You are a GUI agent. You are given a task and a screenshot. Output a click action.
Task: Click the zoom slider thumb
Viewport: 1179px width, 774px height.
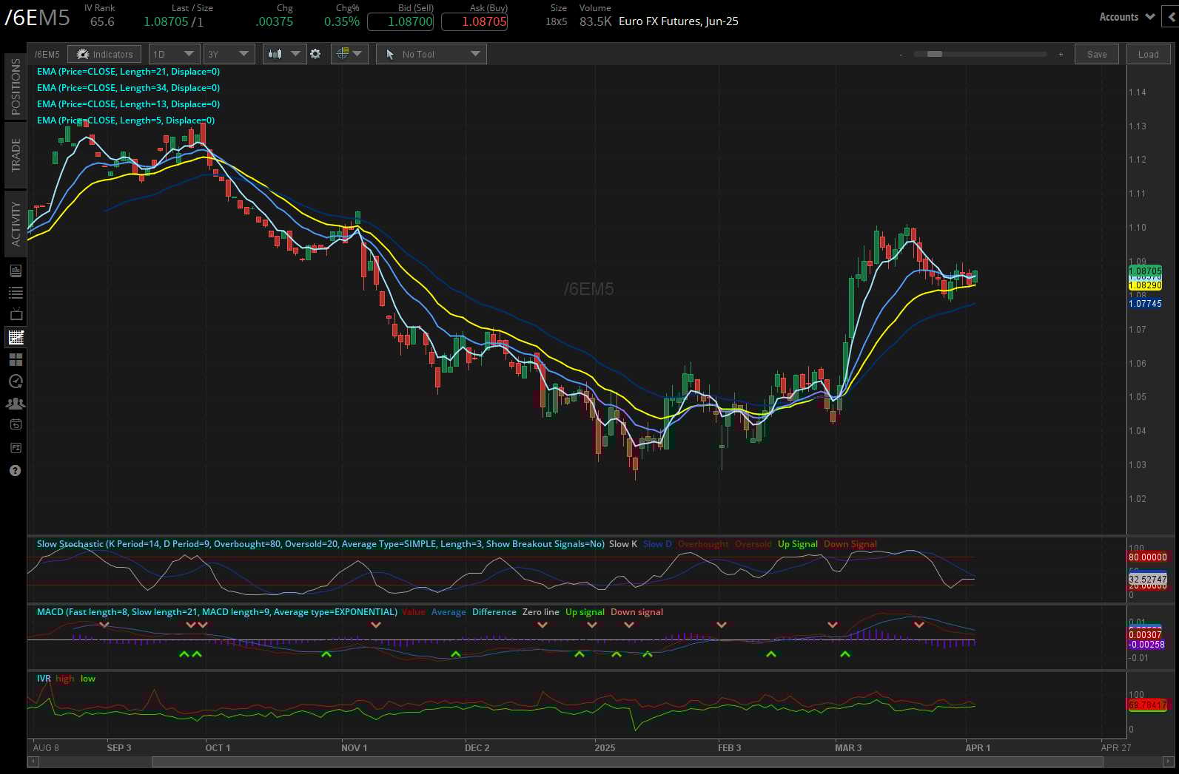(935, 54)
